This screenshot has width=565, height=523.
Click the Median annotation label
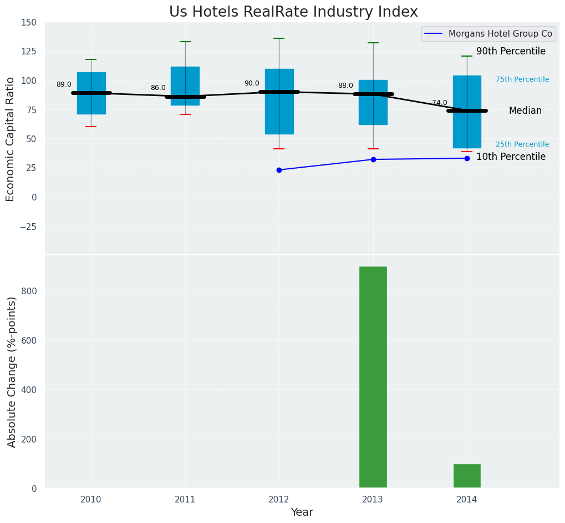tap(525, 111)
